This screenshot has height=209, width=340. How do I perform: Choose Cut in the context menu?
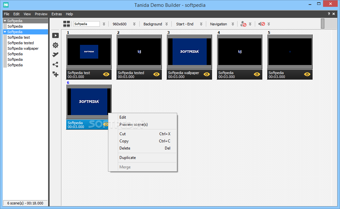pos(143,134)
